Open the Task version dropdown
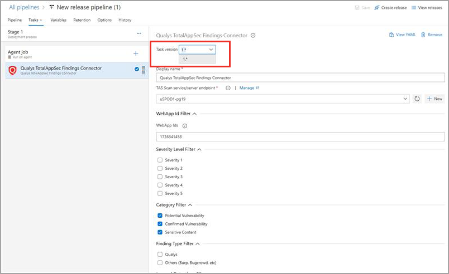449x274 pixels. point(197,50)
